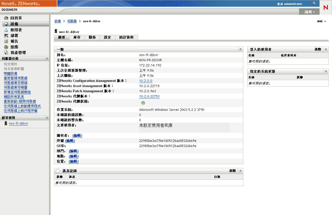Click the host name NOV-FR-DDSVR value
The width and height of the screenshot is (332, 215).
coord(151,60)
